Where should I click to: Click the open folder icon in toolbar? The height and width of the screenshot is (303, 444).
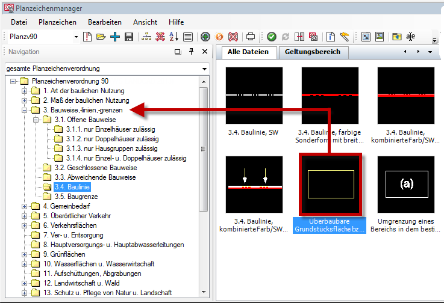pyautogui.click(x=101, y=37)
